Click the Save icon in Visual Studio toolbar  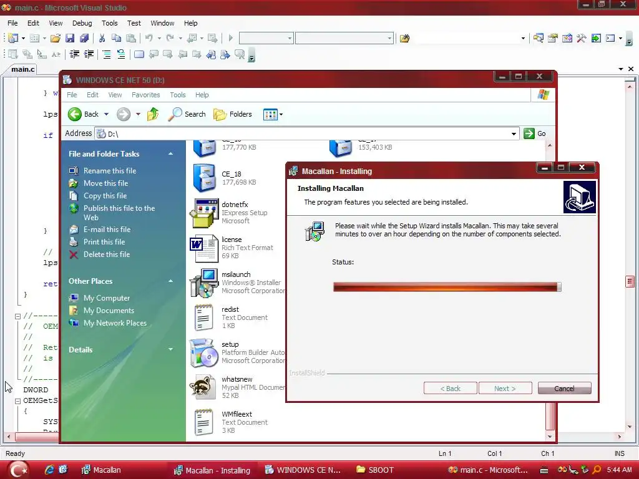click(x=70, y=38)
